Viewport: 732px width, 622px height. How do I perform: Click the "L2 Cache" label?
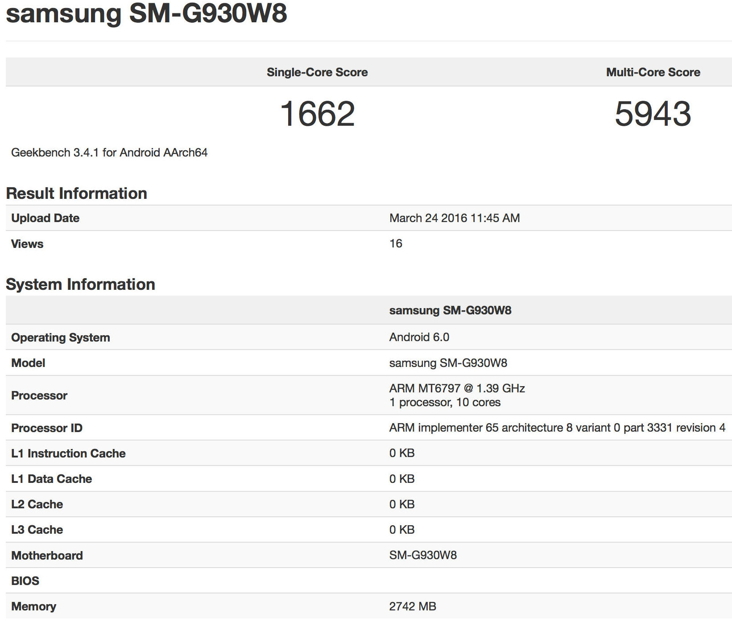coord(37,504)
